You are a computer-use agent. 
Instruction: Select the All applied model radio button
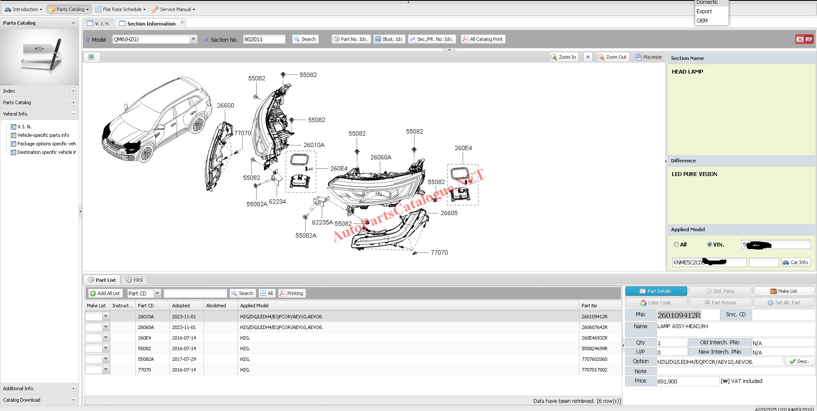(x=677, y=244)
